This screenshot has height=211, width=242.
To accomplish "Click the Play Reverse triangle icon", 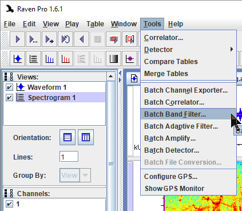I will click(x=81, y=39).
